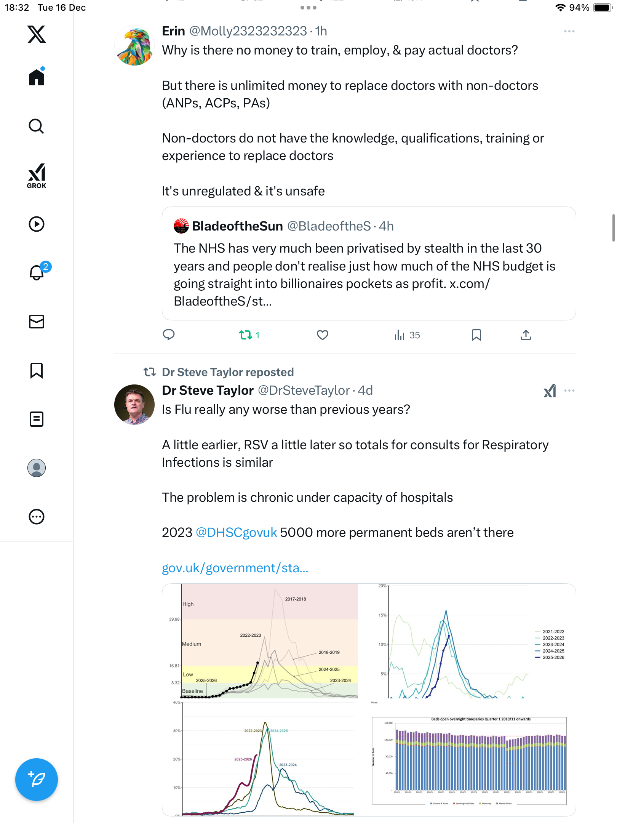Viewport: 617px width, 823px height.
Task: Open Messages envelope icon
Action: pyautogui.click(x=37, y=322)
